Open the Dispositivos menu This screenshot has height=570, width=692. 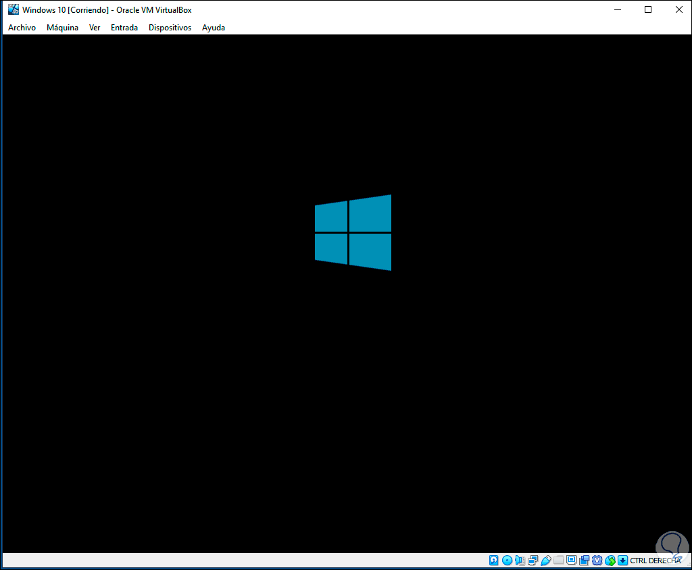[x=170, y=28]
